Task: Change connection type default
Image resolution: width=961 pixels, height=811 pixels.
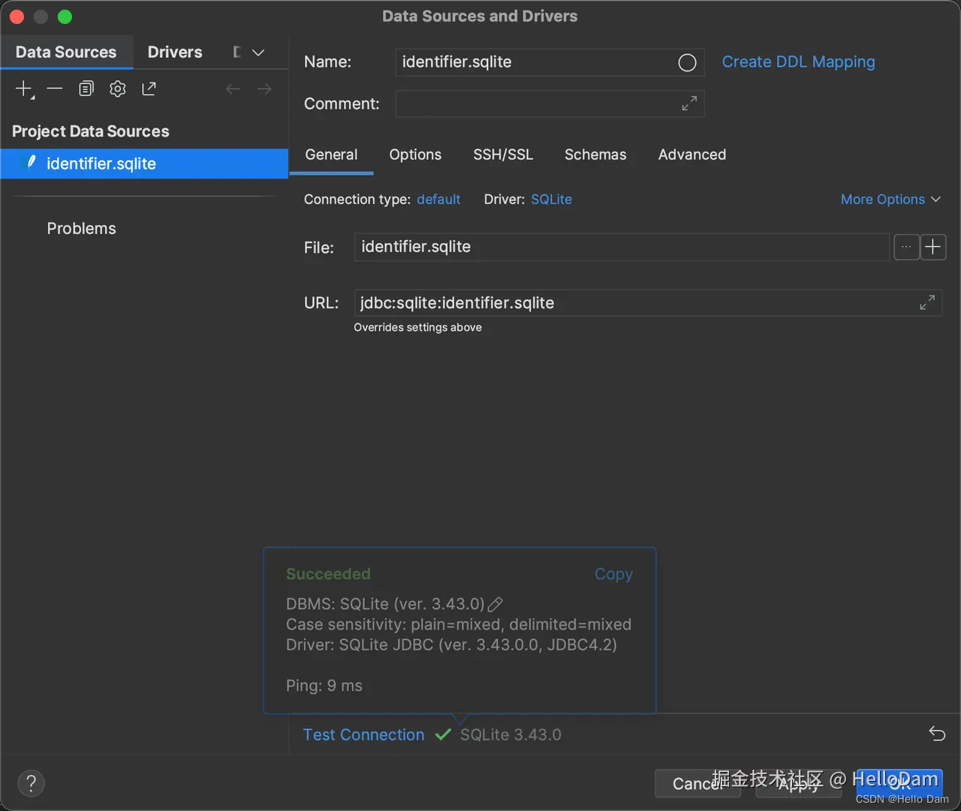Action: [x=438, y=200]
